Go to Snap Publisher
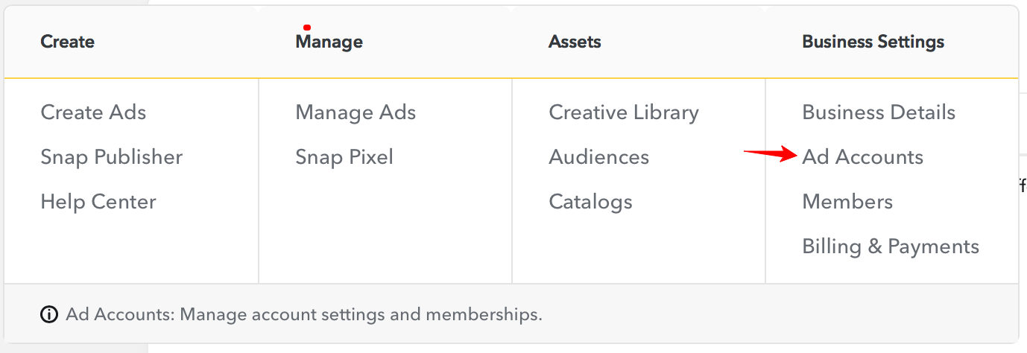 [111, 157]
